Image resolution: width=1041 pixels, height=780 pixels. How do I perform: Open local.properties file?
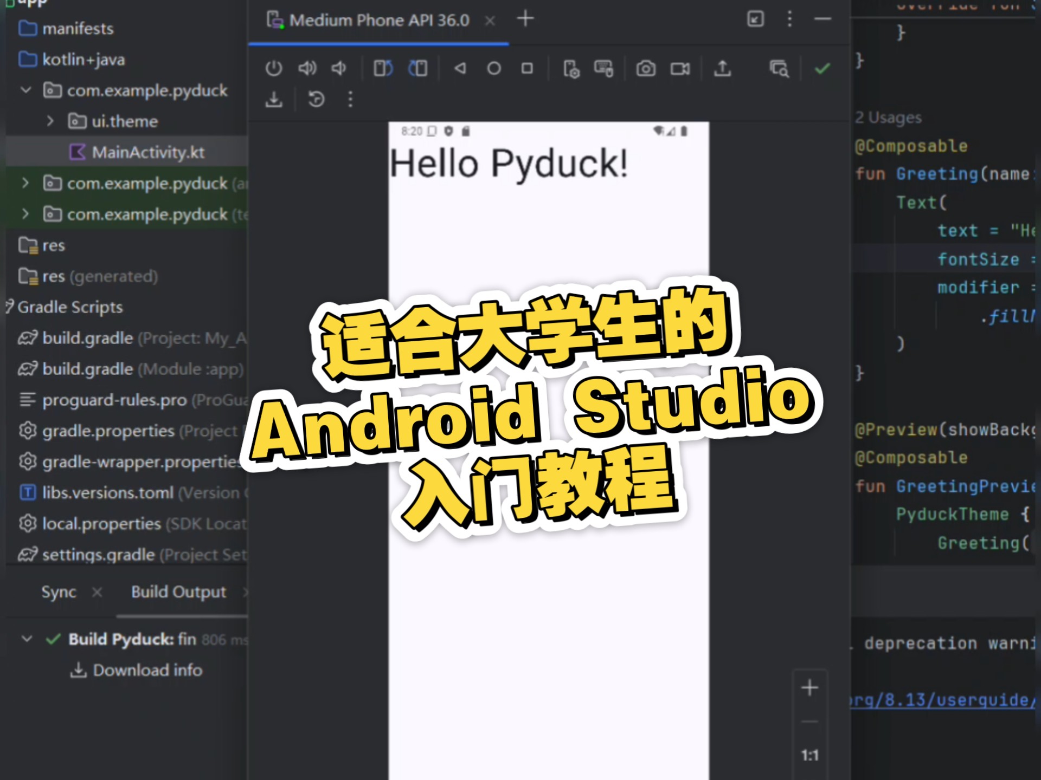[132, 524]
